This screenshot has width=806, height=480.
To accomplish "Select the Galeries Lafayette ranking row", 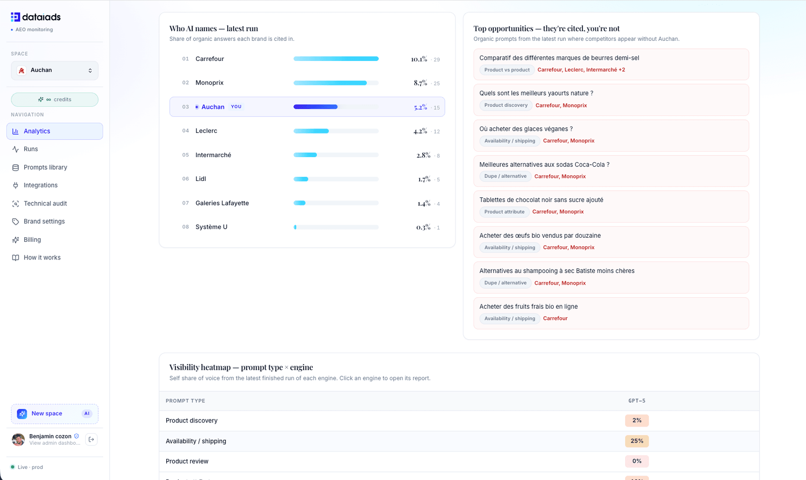I will 307,203.
